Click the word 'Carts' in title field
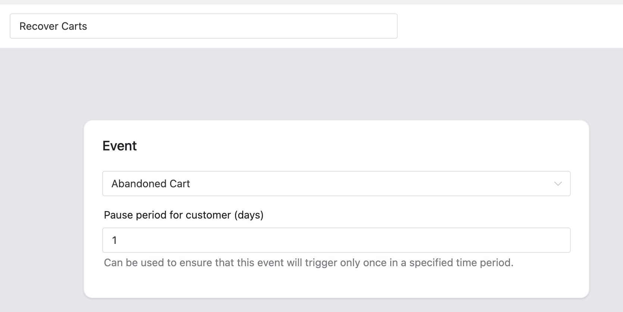Viewport: 623px width, 312px height. tap(74, 26)
